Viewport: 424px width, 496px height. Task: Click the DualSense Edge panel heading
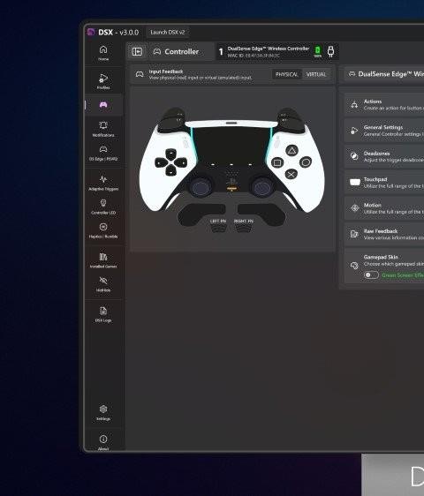(390, 74)
